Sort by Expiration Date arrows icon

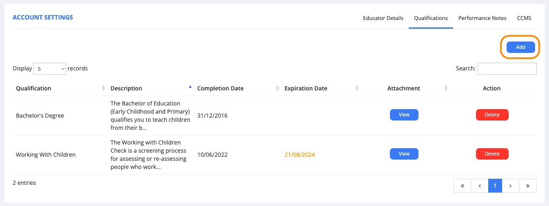click(x=357, y=88)
